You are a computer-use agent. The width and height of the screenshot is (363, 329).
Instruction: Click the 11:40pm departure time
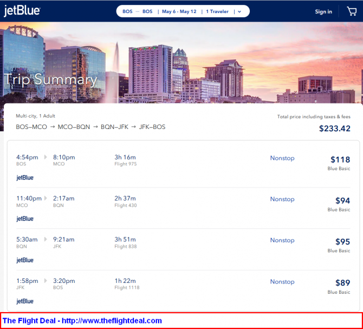29,198
